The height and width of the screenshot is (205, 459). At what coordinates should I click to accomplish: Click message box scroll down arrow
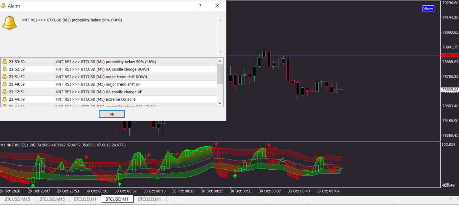coord(220,51)
